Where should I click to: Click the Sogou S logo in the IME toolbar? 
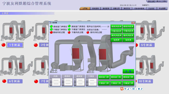point(122,89)
